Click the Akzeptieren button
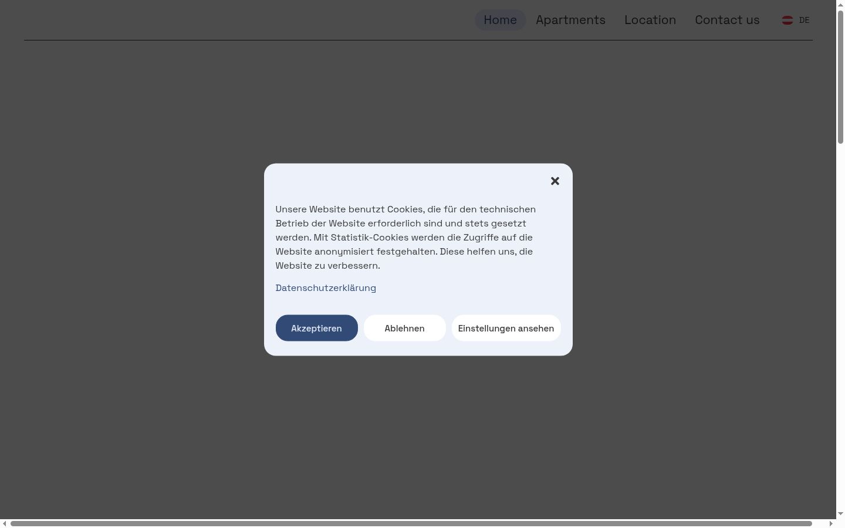 tap(317, 328)
